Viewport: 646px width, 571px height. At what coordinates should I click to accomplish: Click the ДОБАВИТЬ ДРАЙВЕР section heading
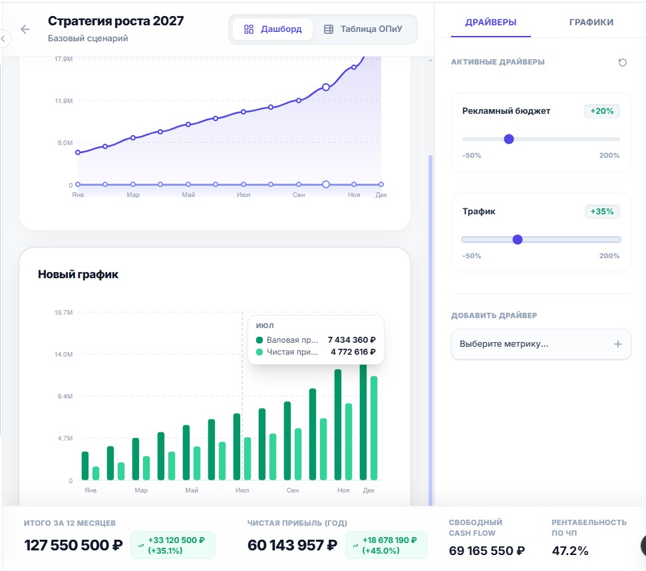click(494, 315)
